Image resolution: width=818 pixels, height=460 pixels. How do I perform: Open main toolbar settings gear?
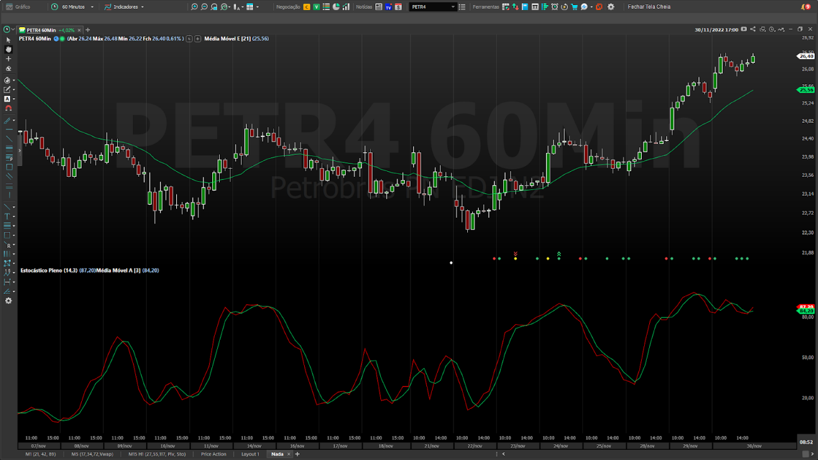point(611,7)
